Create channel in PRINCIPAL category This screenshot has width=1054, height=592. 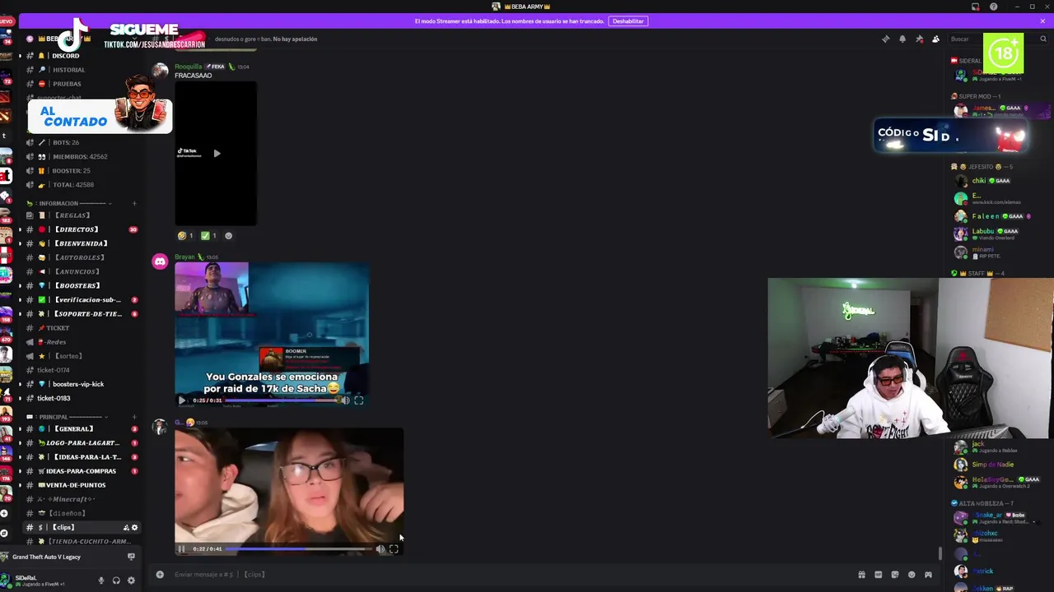coord(134,417)
